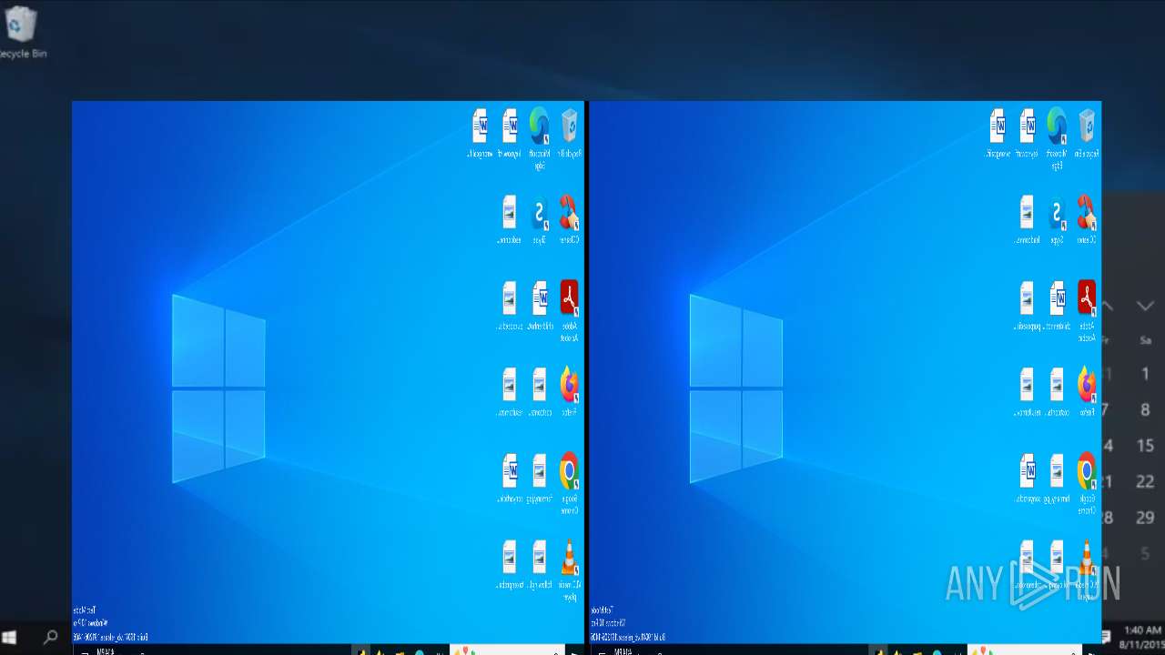Image resolution: width=1165 pixels, height=655 pixels.
Task: Select the real desktop Recycle Bin icon
Action: [x=20, y=32]
